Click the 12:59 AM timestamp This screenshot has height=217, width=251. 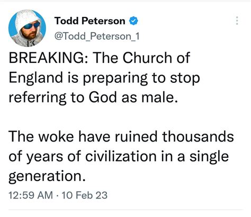pos(31,195)
